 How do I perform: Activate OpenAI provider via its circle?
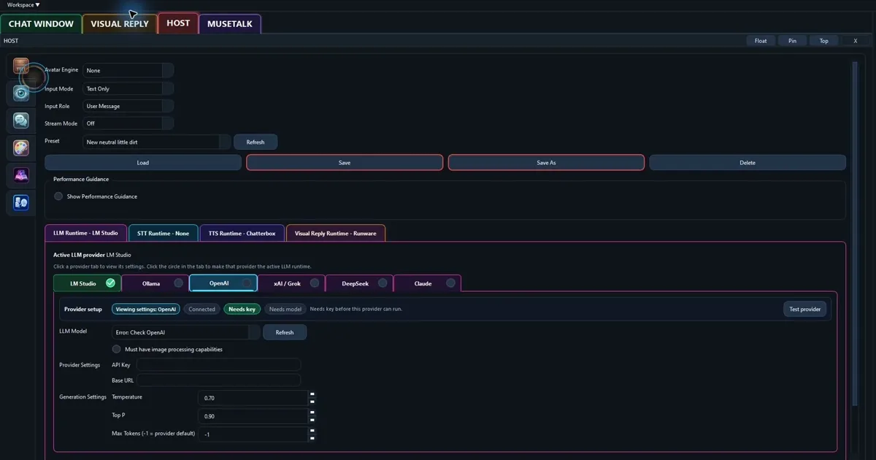(247, 283)
